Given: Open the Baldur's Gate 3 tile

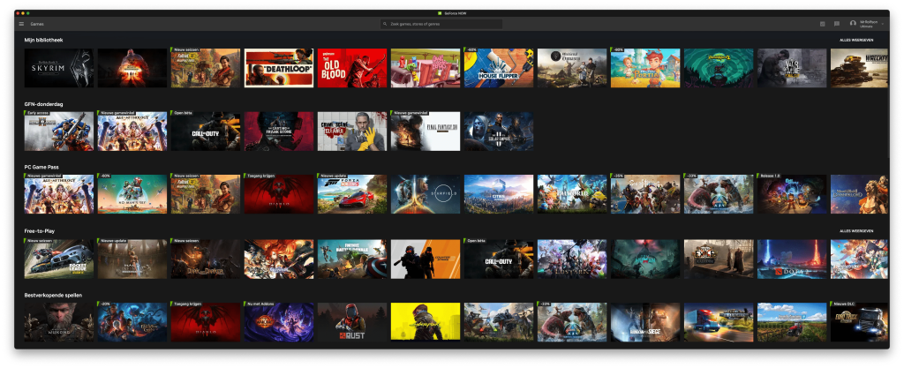Looking at the screenshot, I should (x=132, y=322).
